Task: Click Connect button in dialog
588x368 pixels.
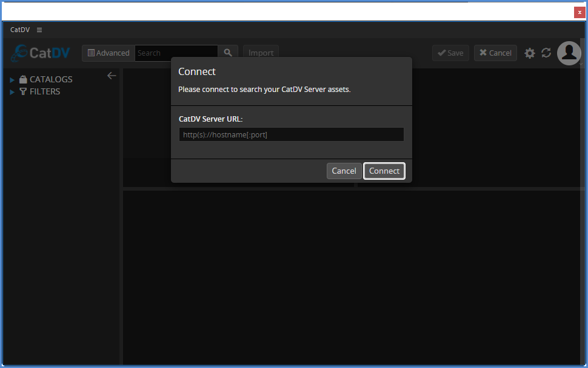Action: pyautogui.click(x=384, y=171)
